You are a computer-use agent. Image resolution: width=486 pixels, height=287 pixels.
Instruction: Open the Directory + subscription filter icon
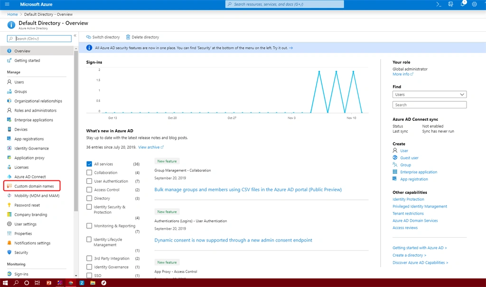point(451,4)
